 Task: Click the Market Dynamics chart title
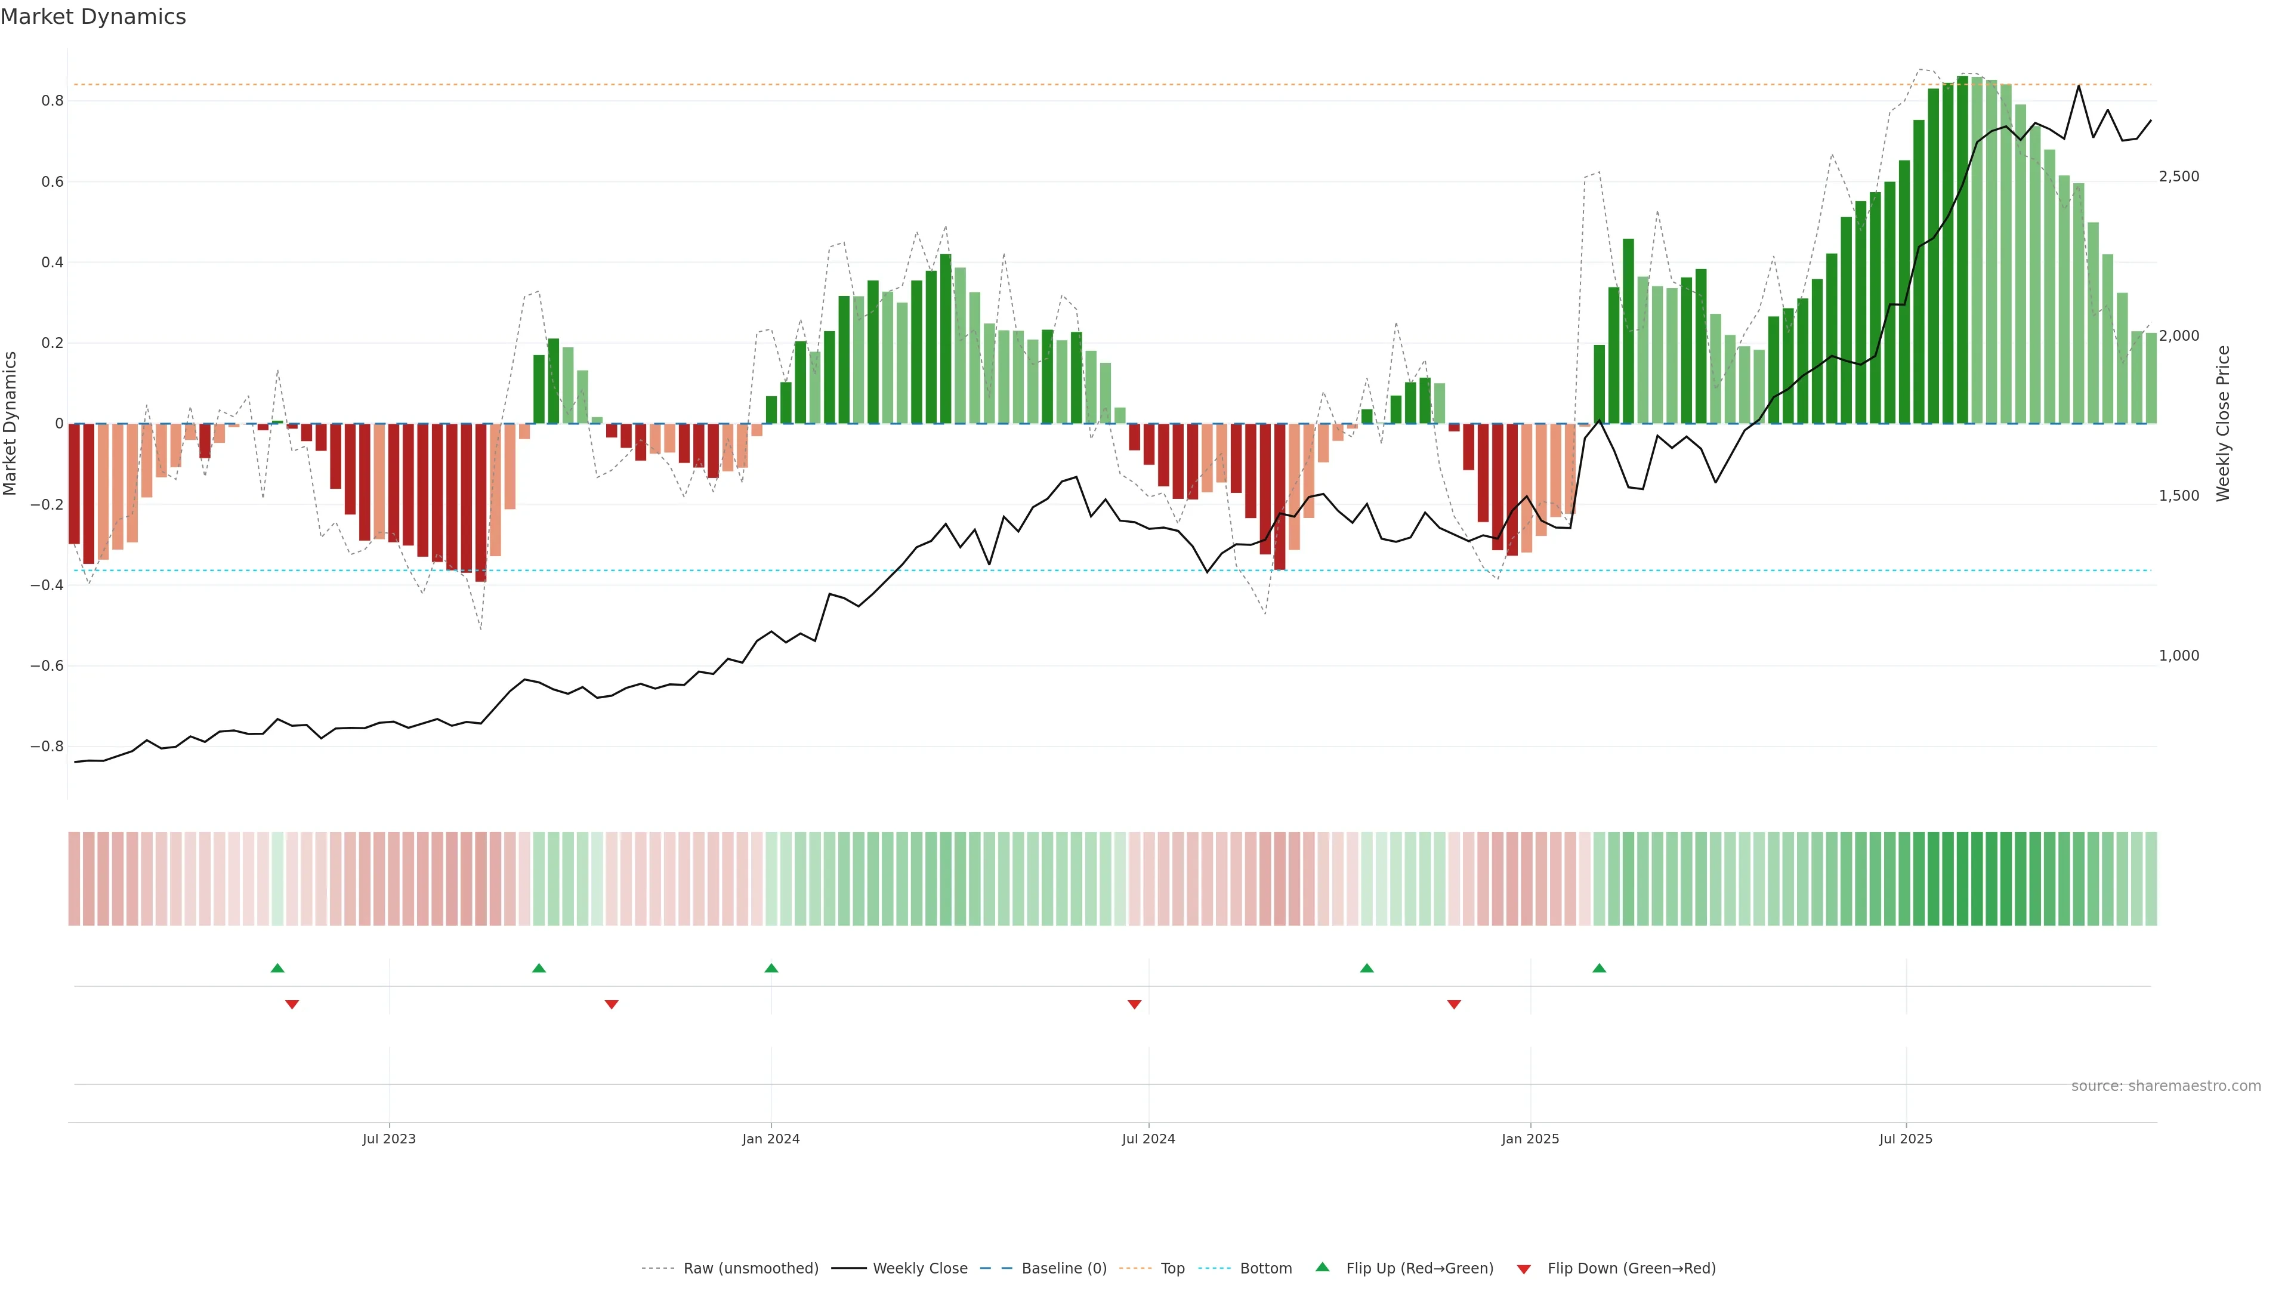[94, 17]
